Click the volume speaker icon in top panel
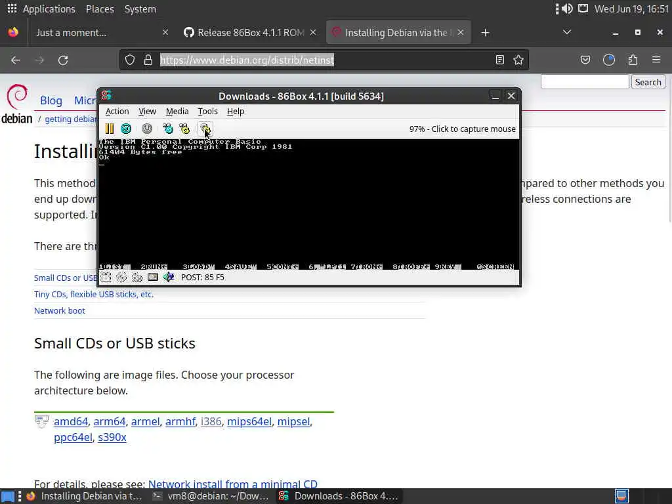 [567, 9]
